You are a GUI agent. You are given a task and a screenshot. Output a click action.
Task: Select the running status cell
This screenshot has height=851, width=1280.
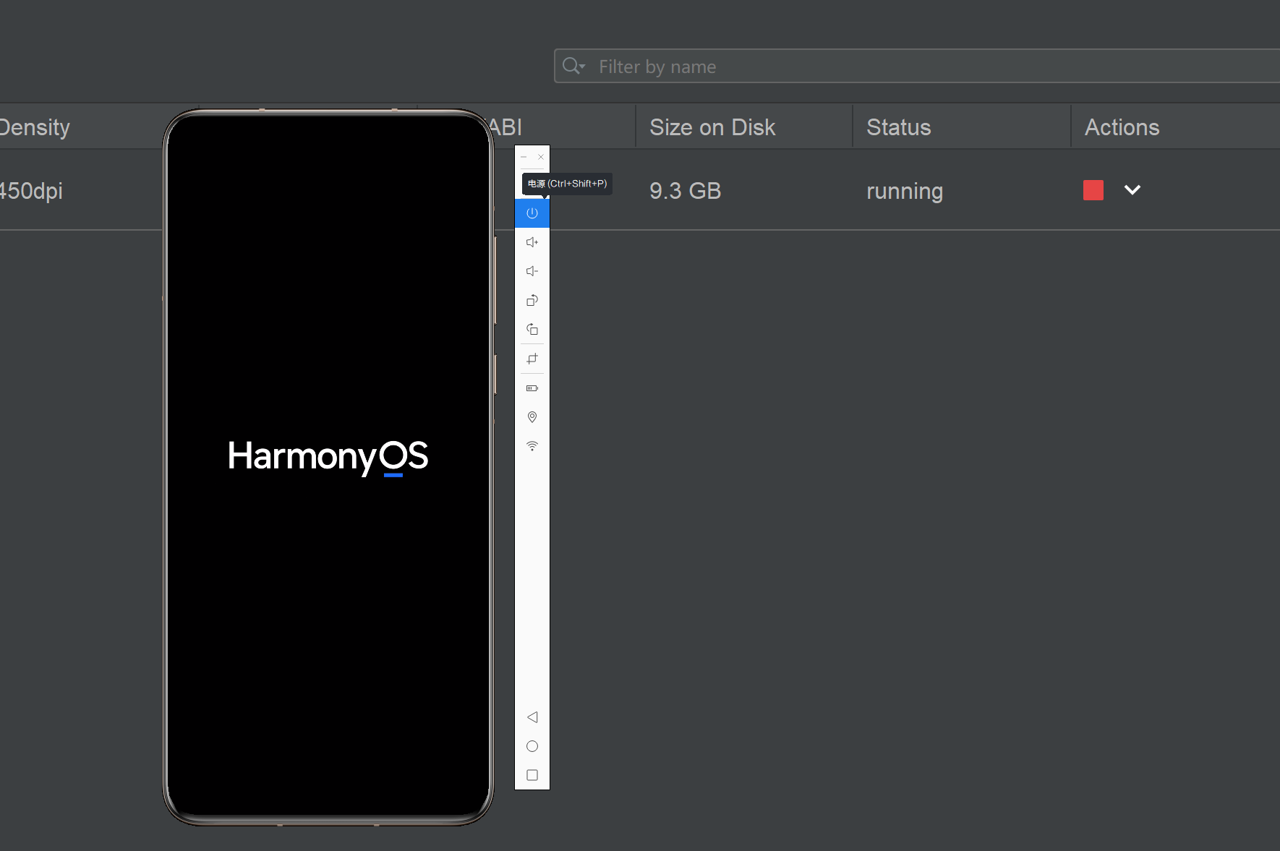pyautogui.click(x=905, y=191)
